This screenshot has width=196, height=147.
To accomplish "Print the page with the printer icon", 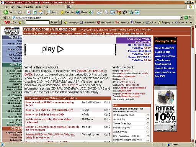I will tap(106, 12).
